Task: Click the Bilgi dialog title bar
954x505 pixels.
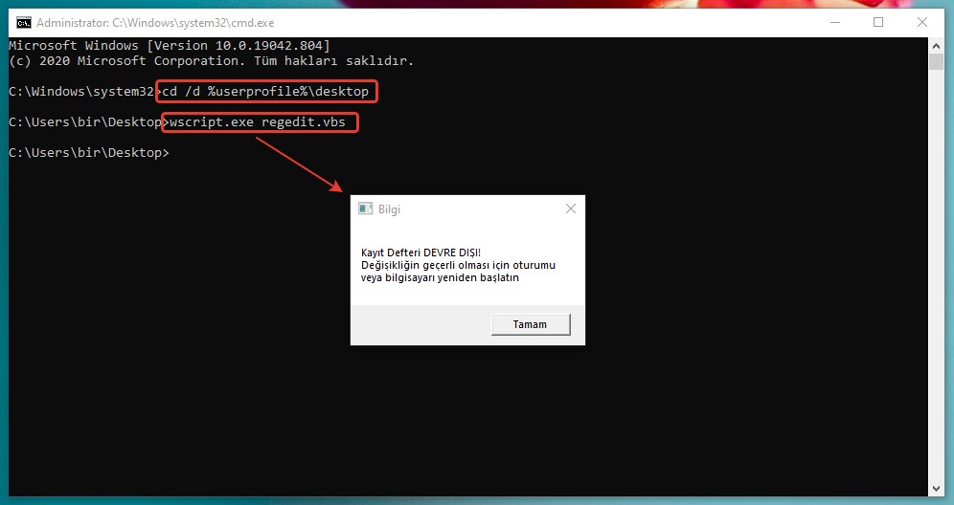Action: [x=460, y=209]
